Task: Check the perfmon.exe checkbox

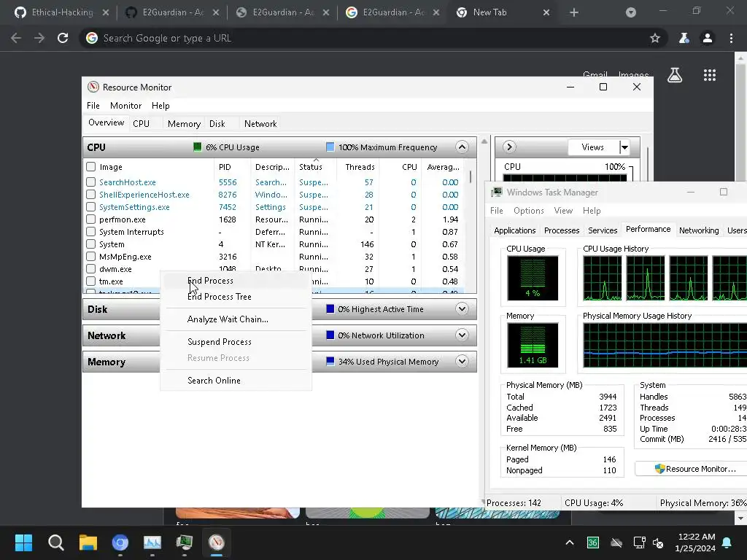Action: click(x=90, y=219)
